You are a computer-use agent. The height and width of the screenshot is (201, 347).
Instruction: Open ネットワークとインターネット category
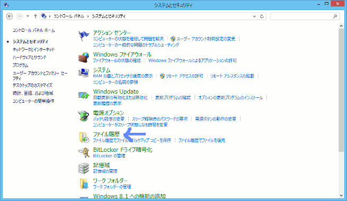click(33, 50)
